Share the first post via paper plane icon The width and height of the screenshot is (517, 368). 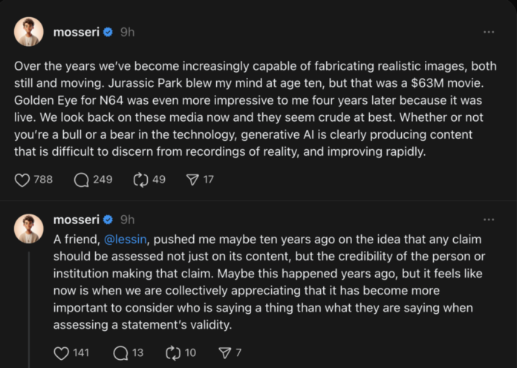click(191, 180)
